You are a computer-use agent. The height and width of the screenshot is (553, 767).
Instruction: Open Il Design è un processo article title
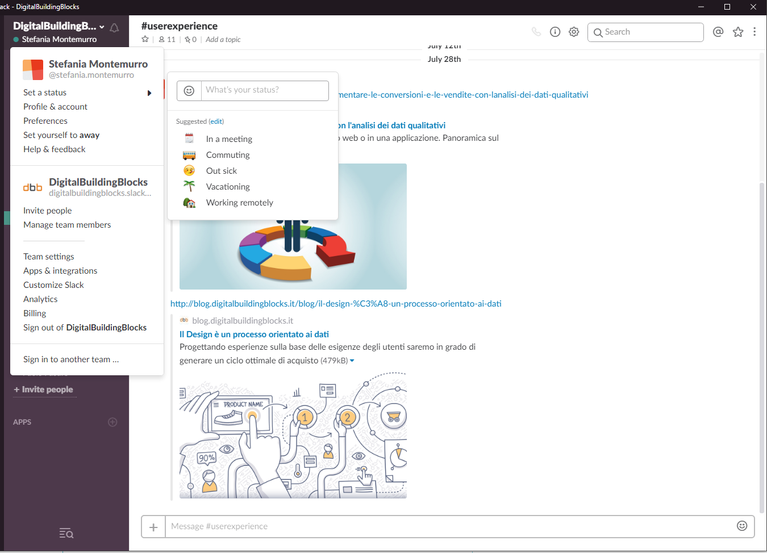(254, 334)
